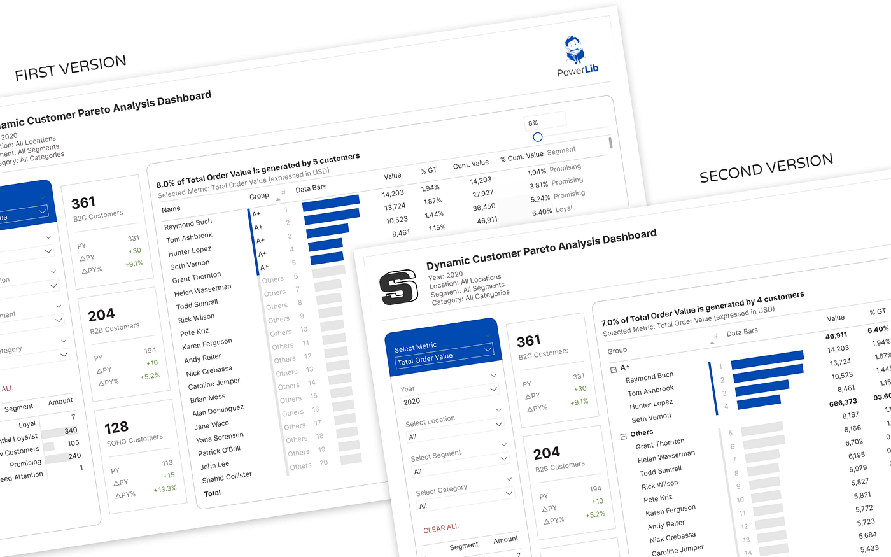
Task: Select Grant Thornton in the second version list
Action: tap(660, 444)
